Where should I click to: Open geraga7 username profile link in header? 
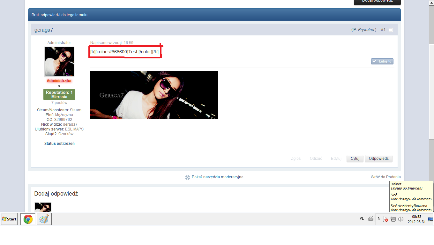(x=44, y=30)
